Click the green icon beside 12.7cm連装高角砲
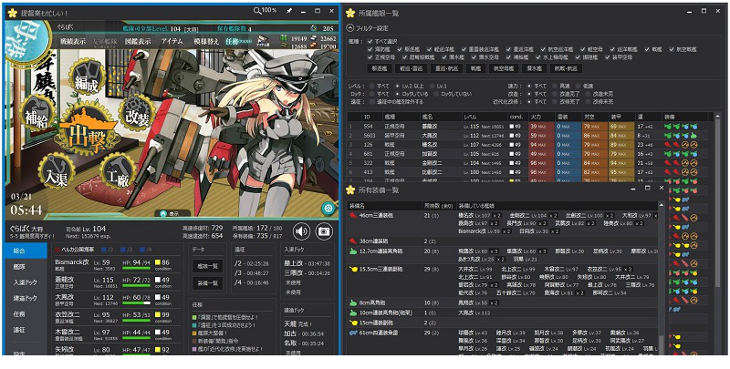The width and height of the screenshot is (730, 369). [x=354, y=251]
